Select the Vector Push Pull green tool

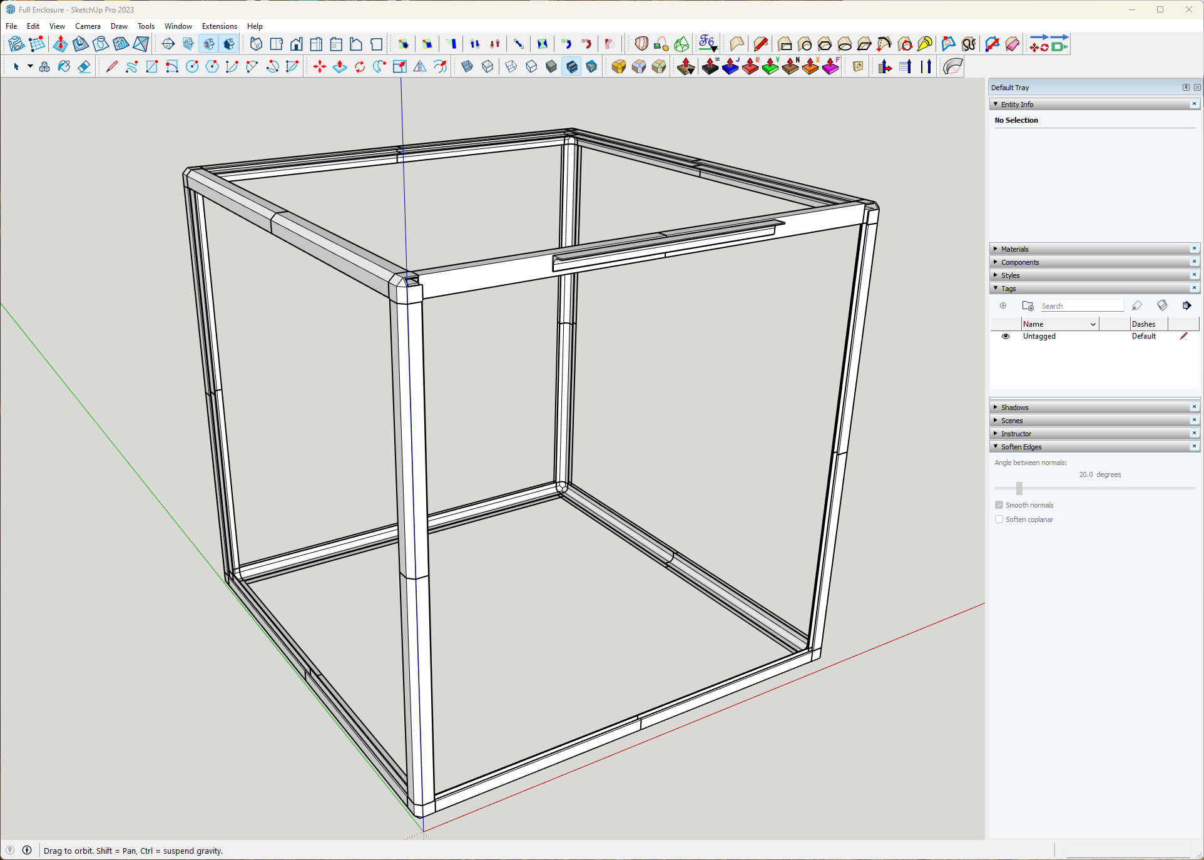(770, 66)
